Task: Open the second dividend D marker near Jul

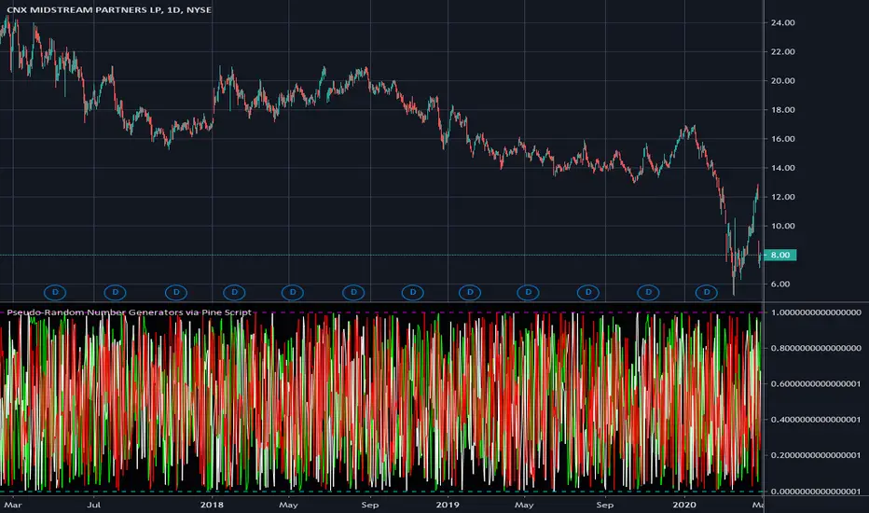Action: [116, 292]
